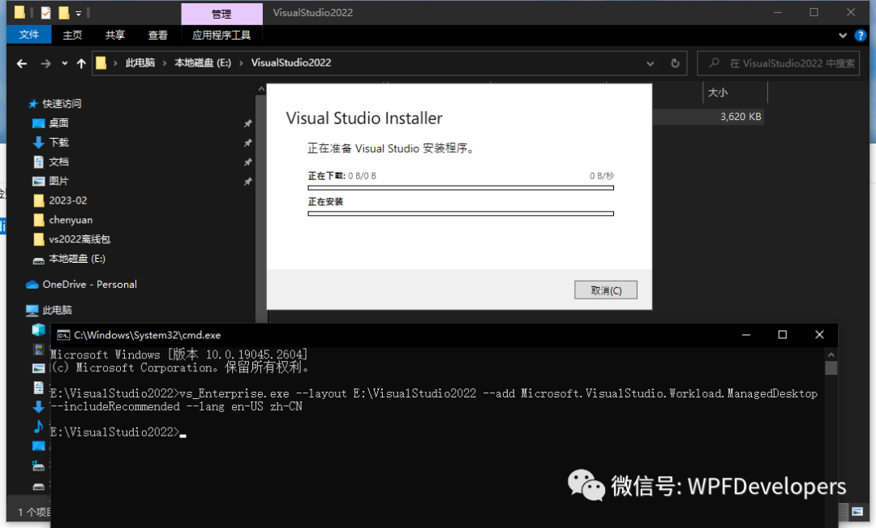Go forward in Explorer navigation

(45, 63)
